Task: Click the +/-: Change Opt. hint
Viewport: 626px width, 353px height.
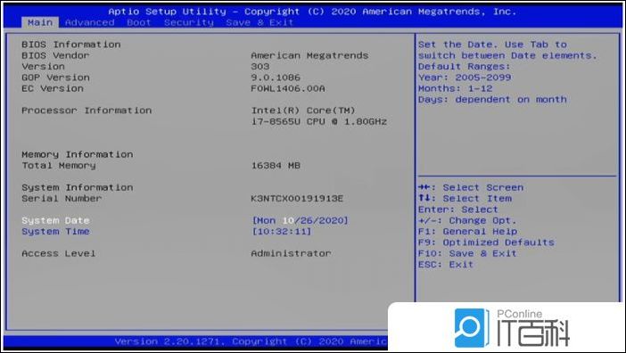Action: click(x=467, y=220)
